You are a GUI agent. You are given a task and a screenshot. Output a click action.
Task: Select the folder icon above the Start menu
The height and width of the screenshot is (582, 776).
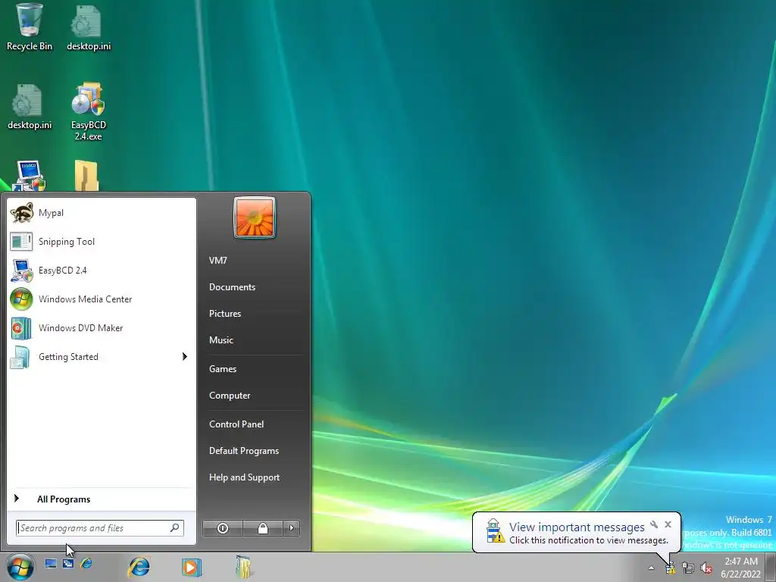click(x=86, y=175)
